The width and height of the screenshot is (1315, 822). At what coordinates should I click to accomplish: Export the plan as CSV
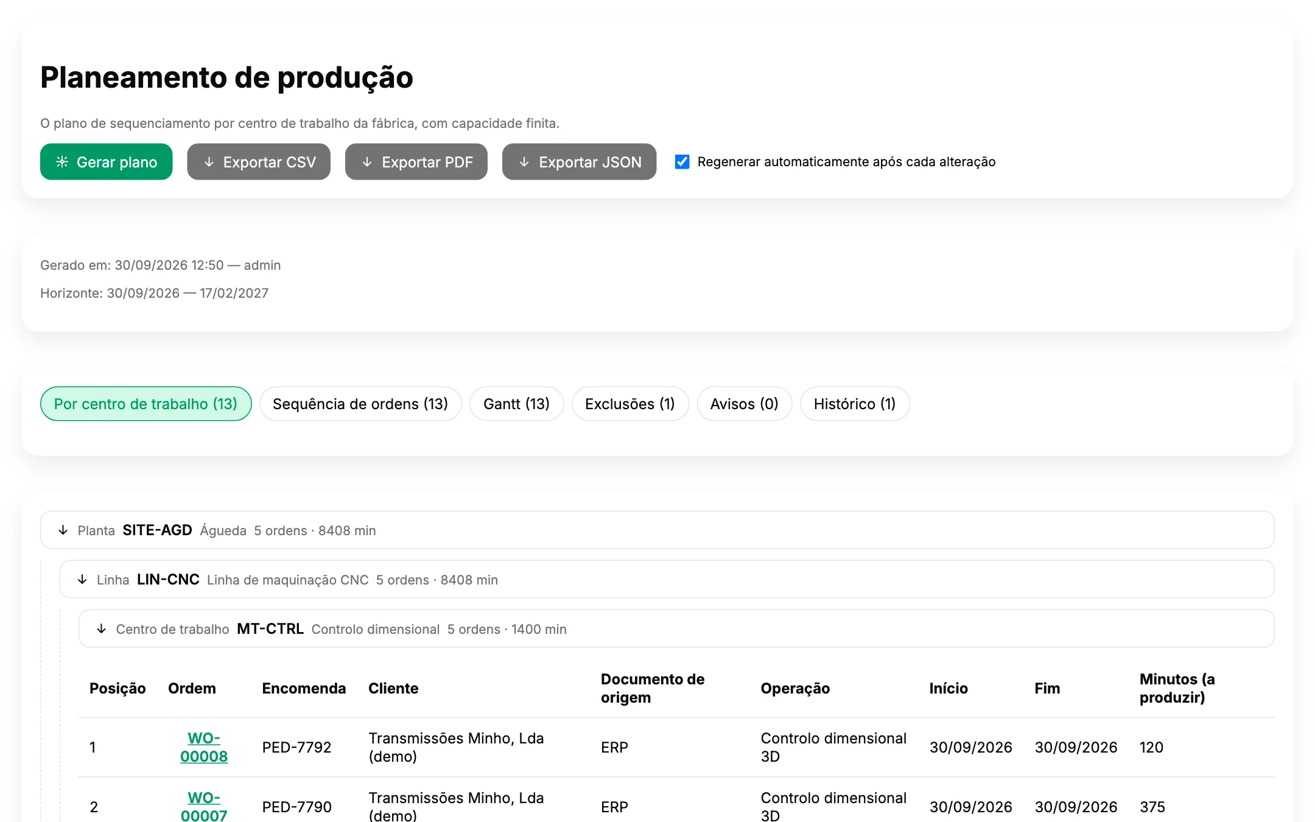pyautogui.click(x=259, y=162)
